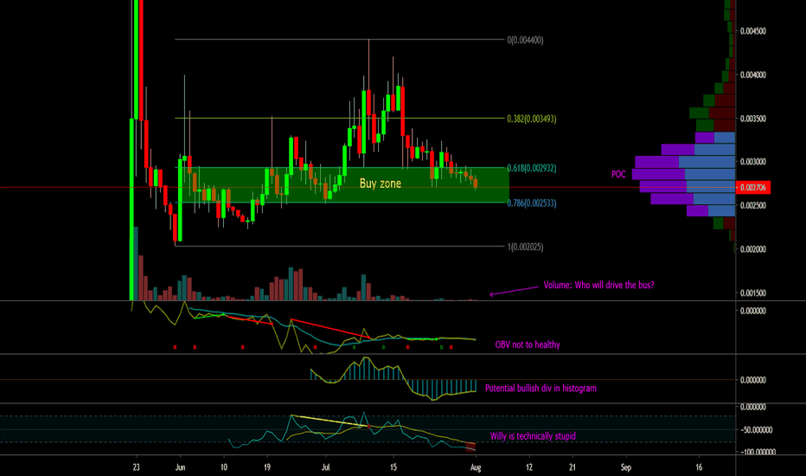Click 'Willy is technically stupid' annotation
The width and height of the screenshot is (806, 476).
click(533, 436)
